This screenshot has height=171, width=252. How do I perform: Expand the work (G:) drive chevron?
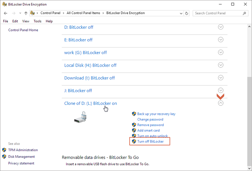221,52
